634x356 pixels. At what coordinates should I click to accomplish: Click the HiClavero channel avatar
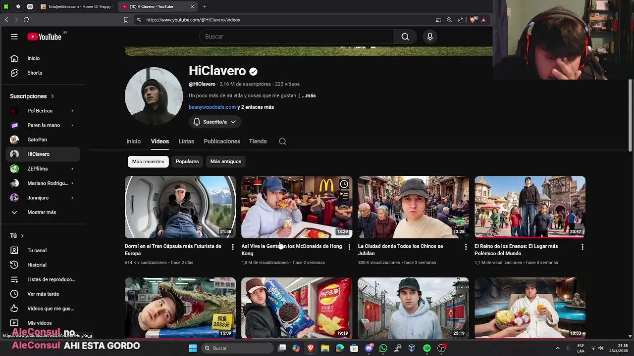click(154, 96)
